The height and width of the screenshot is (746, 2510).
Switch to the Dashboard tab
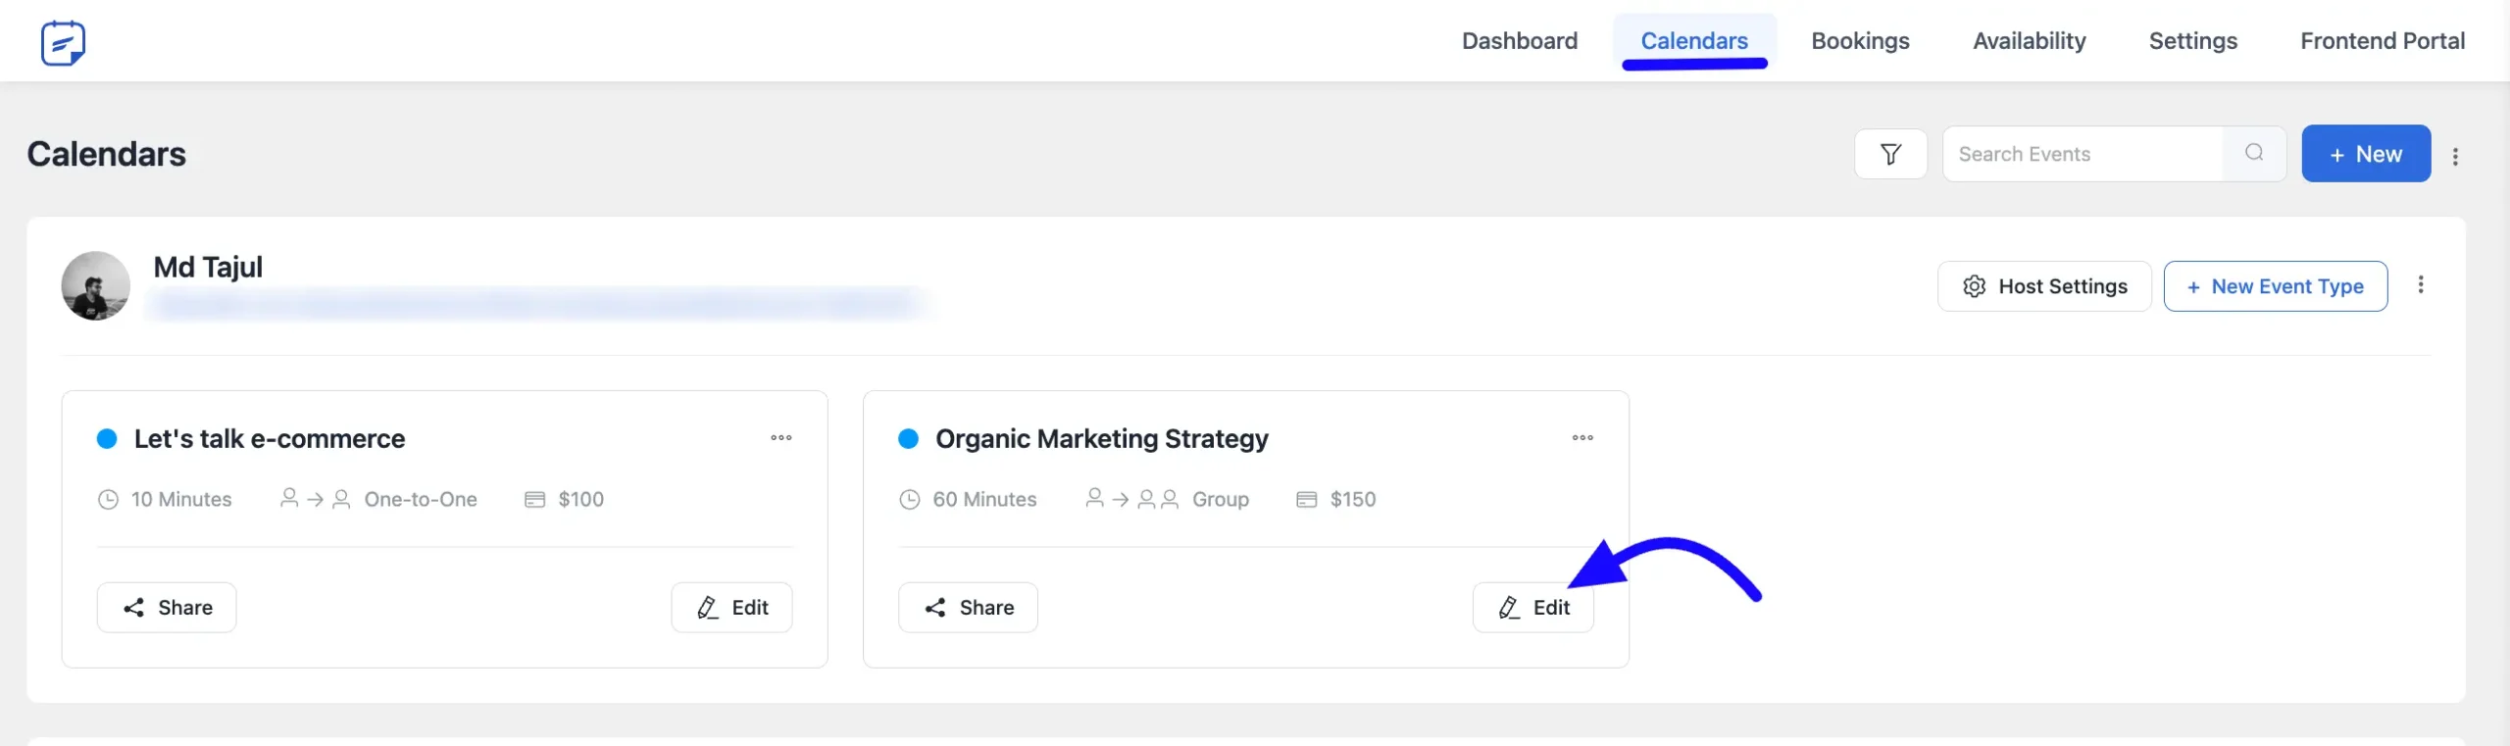(x=1519, y=41)
